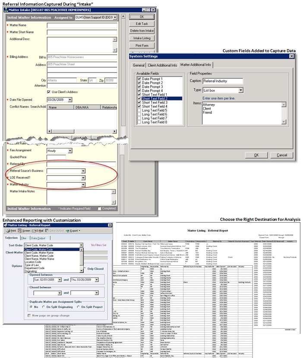
Task: Select Only Closed radio option
Action: click(x=85, y=269)
